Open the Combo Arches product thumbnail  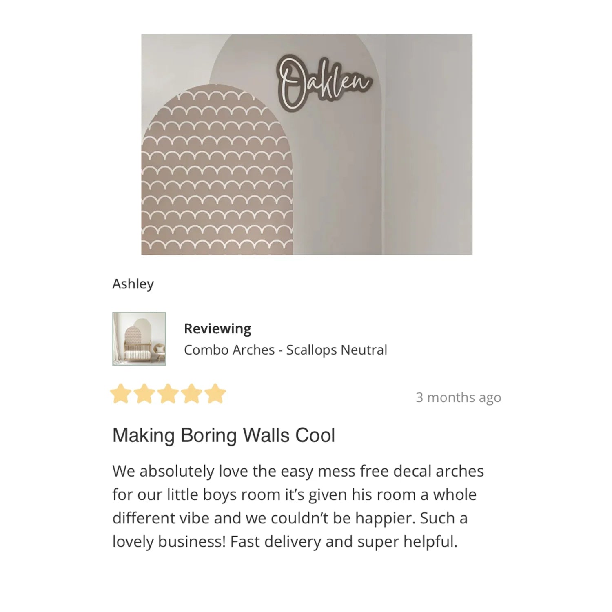[139, 339]
